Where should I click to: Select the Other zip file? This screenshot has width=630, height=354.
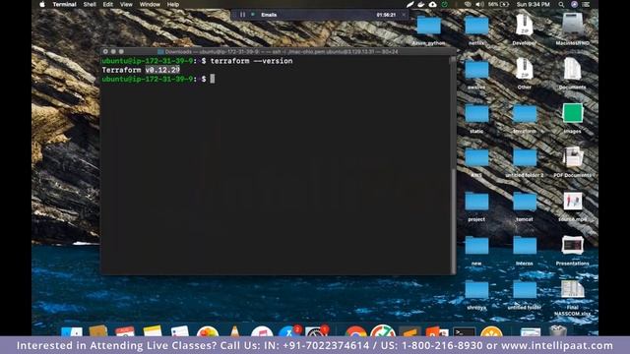525,69
